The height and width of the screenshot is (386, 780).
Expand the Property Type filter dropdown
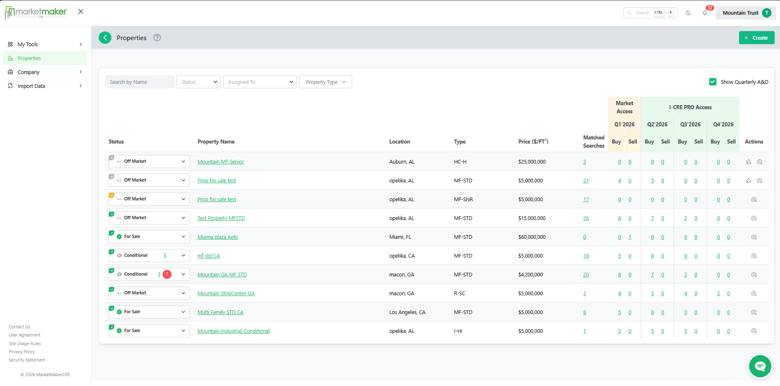click(326, 82)
